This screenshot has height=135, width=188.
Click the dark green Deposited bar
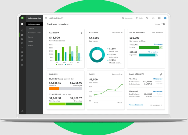pos(74,104)
